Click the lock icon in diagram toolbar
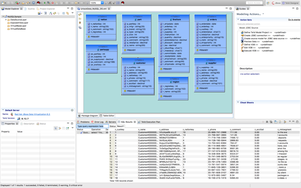The width and height of the screenshot is (301, 188). pyautogui.click(x=80, y=22)
